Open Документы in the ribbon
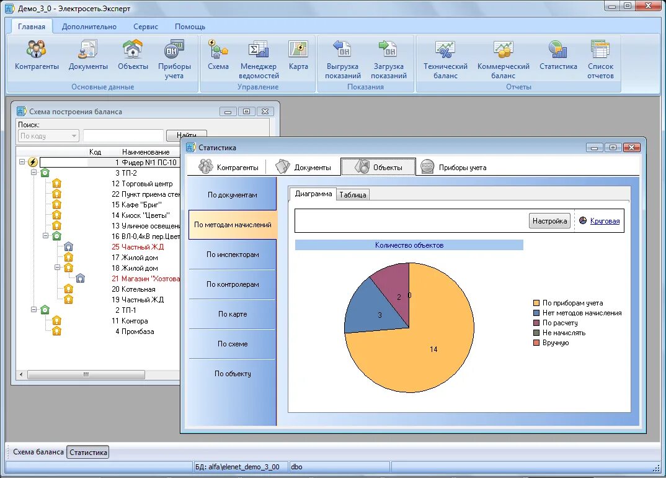This screenshot has height=478, width=666. click(x=88, y=55)
